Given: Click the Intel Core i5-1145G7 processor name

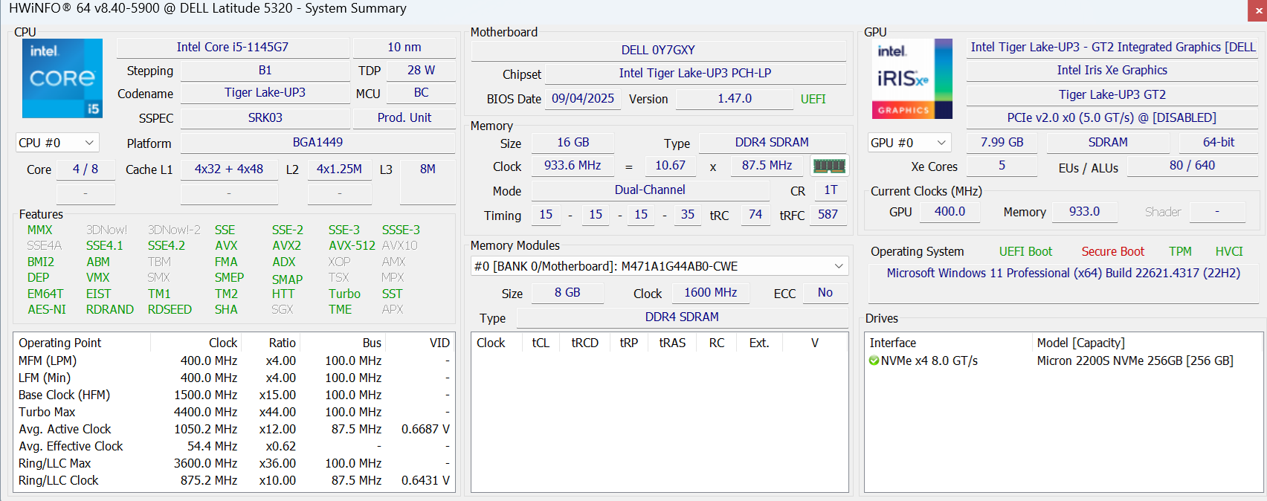Looking at the screenshot, I should click(x=232, y=47).
